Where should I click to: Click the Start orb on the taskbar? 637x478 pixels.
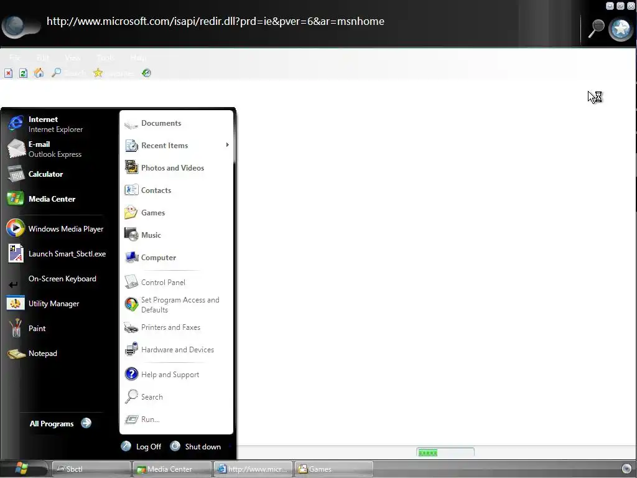21,469
